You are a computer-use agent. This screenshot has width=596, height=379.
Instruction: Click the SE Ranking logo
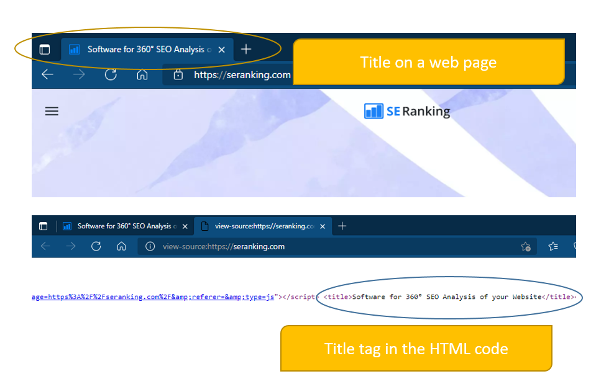(406, 111)
